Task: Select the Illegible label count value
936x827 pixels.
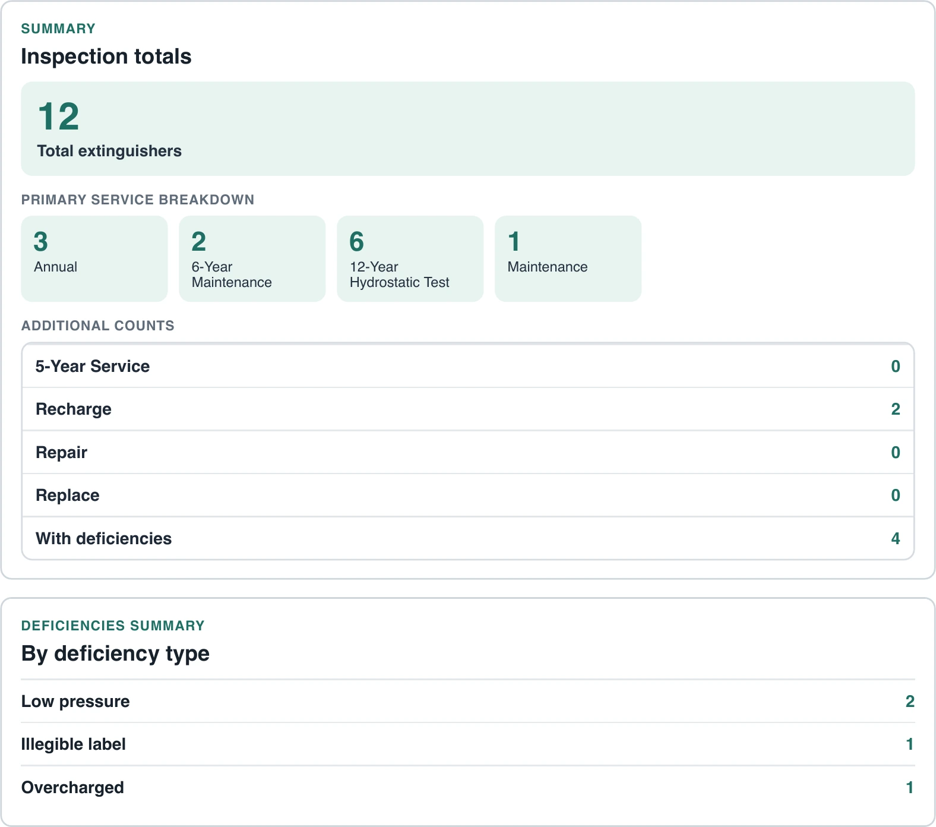Action: (910, 744)
